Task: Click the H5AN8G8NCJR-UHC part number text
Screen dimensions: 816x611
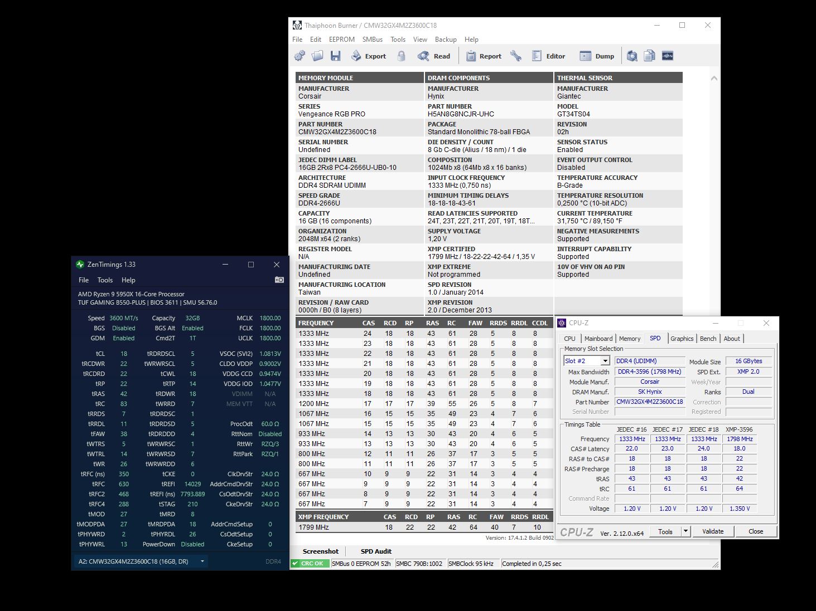Action: click(461, 114)
